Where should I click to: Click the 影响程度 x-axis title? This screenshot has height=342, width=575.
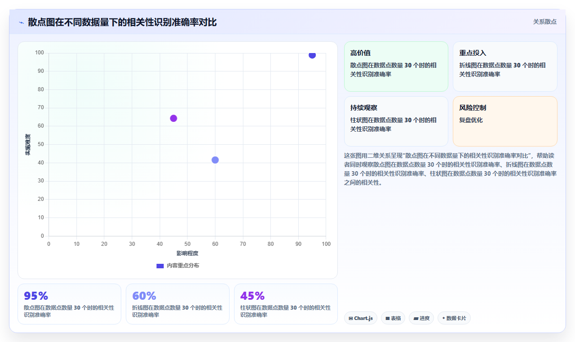(x=187, y=253)
